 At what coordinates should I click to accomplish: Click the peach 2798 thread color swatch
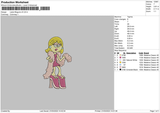120,55
